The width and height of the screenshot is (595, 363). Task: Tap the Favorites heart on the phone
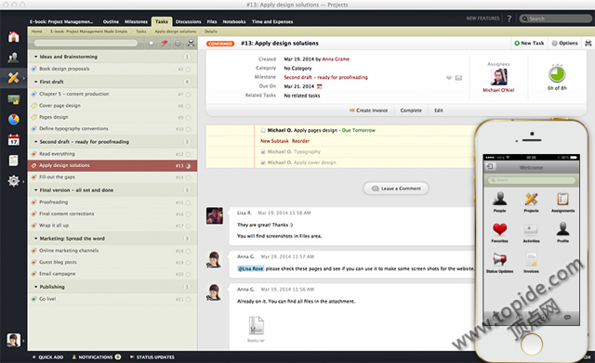pos(500,229)
